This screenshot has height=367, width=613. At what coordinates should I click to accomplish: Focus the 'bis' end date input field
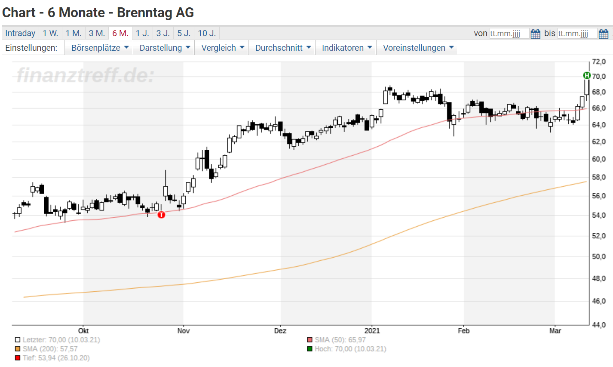click(577, 34)
